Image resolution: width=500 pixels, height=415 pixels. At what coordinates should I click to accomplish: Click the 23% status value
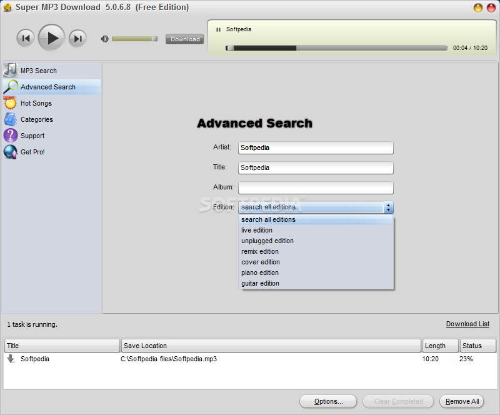pyautogui.click(x=466, y=359)
